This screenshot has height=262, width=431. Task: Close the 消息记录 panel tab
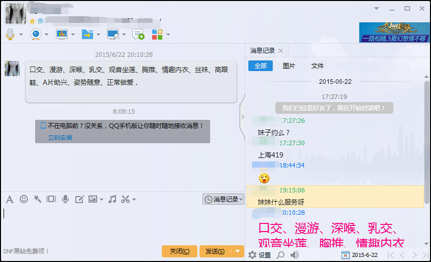click(x=281, y=51)
